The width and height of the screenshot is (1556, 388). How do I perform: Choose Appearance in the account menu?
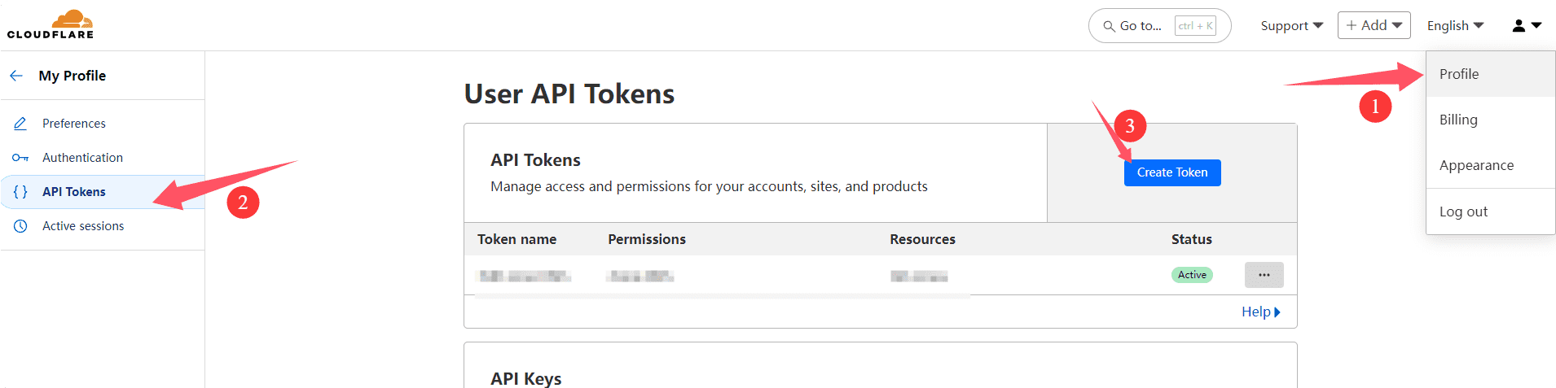coord(1476,165)
